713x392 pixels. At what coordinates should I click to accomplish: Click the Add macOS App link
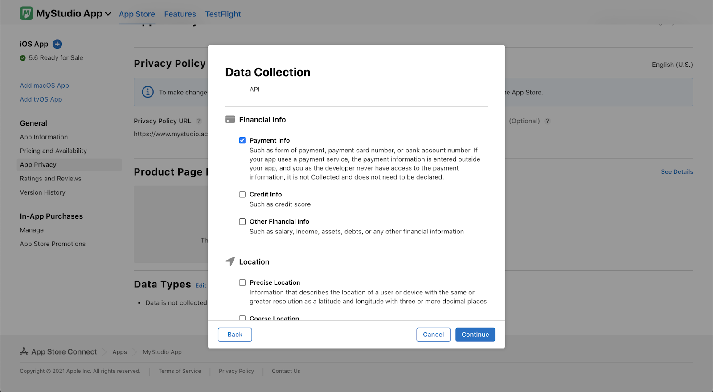(x=44, y=86)
